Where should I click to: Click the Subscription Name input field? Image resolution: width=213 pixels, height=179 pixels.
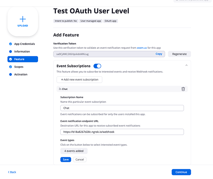point(122,108)
